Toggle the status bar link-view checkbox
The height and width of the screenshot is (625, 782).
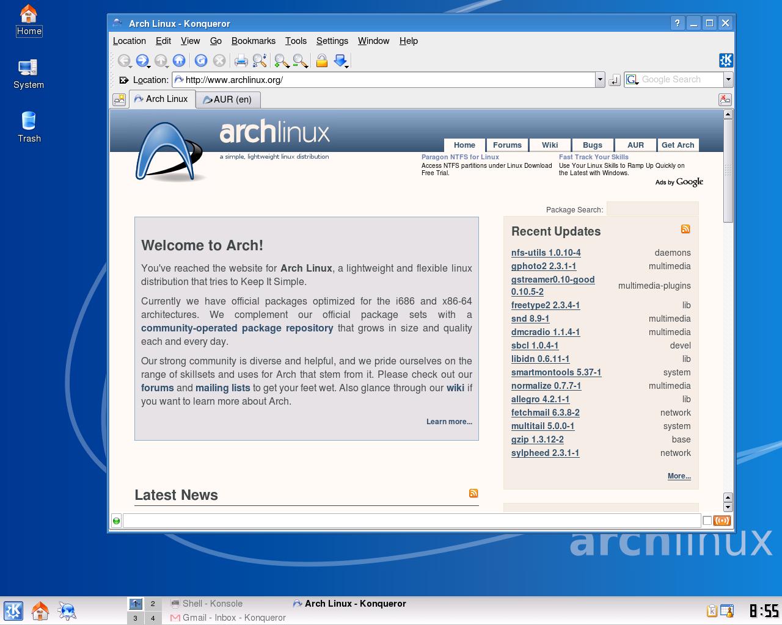[707, 521]
